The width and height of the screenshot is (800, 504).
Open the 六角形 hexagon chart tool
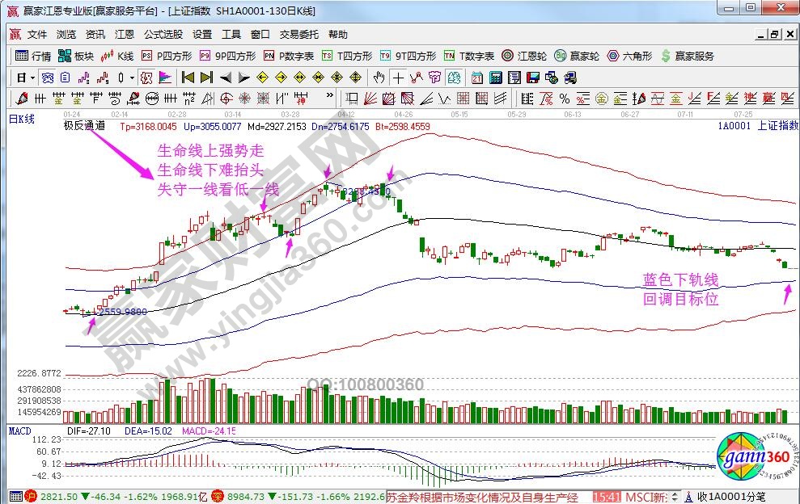(629, 56)
